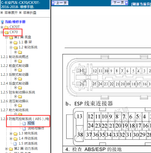Open the 说明与操作 page

click(36, 128)
